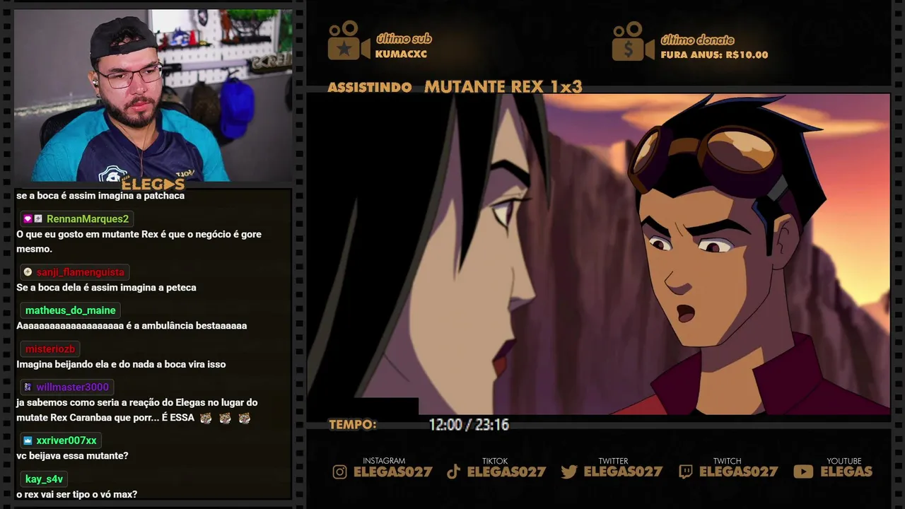The width and height of the screenshot is (905, 509).
Task: Open matheus_do_maine username in chat
Action: pyautogui.click(x=70, y=310)
